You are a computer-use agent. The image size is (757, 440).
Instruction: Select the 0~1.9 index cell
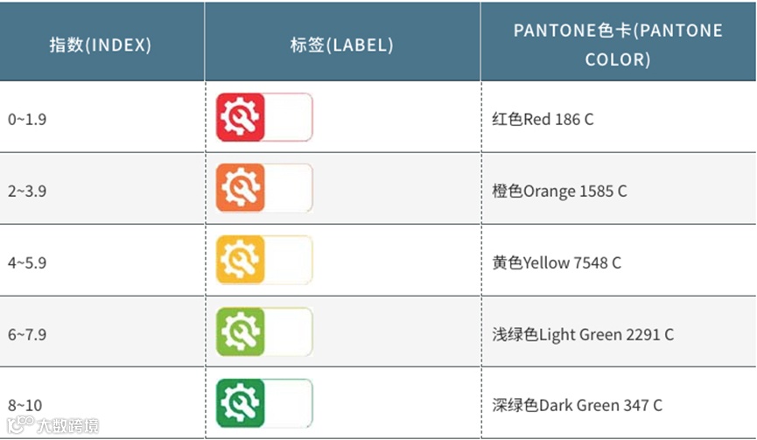(102, 119)
